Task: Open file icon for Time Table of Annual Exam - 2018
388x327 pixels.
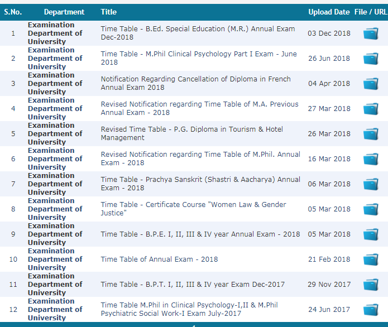Action: (371, 259)
